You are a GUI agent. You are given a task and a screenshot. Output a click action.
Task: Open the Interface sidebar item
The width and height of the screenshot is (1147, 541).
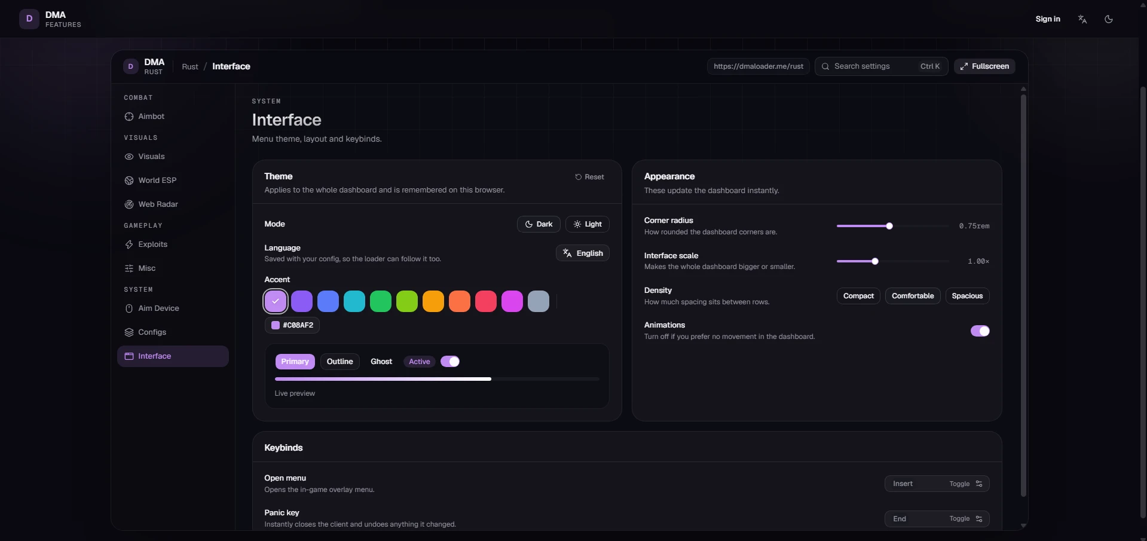(x=173, y=356)
